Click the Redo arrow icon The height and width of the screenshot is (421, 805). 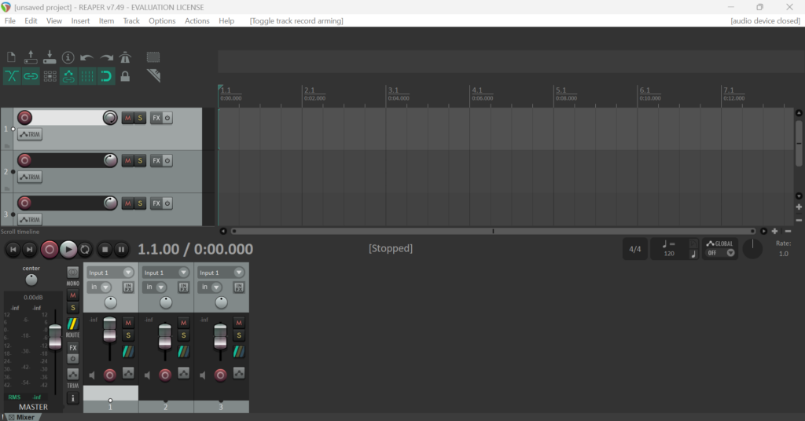click(x=106, y=57)
